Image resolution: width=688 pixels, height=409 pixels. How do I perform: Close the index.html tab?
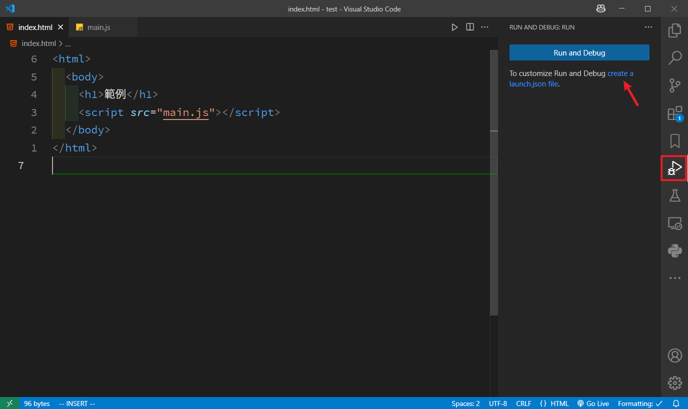[x=60, y=27]
